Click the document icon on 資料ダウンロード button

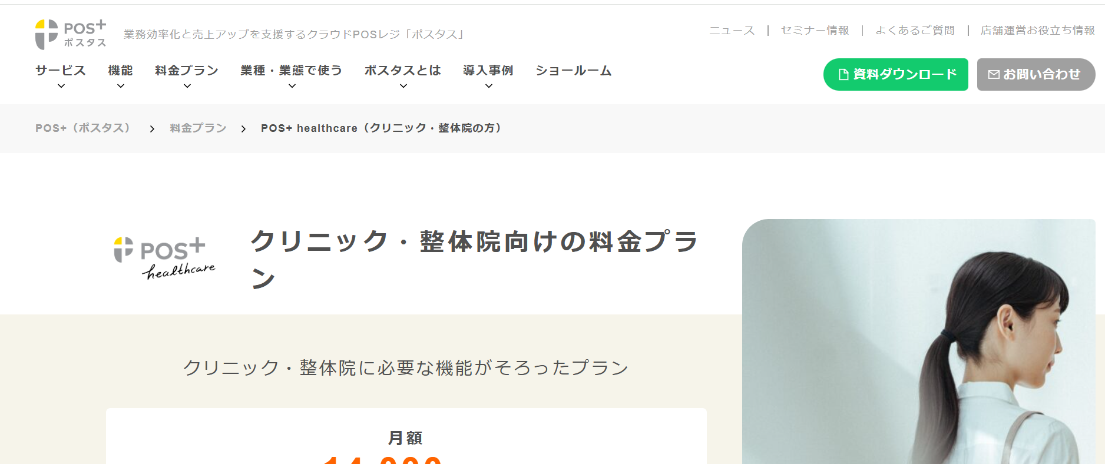pos(843,75)
